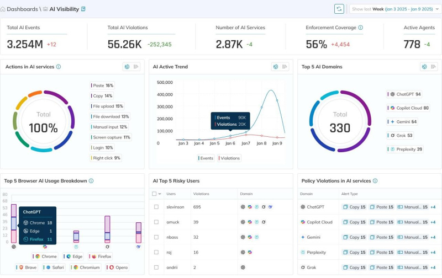Screen dimensions: 442x278
Task: Click info icon beside Top 5 Browser AI Usage Breakdown
Action: [91, 180]
